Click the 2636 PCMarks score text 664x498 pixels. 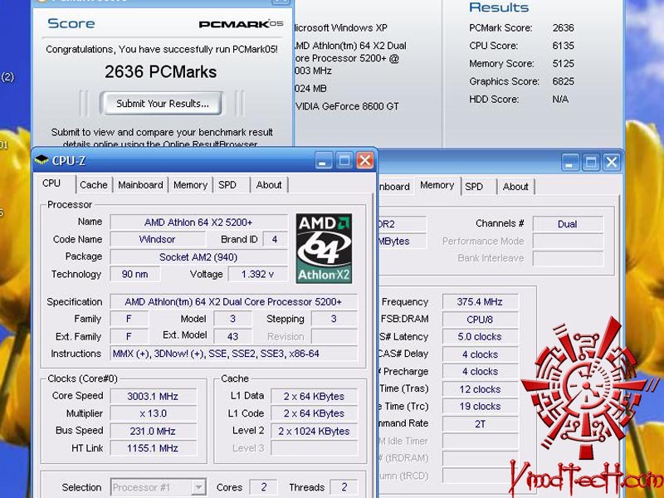[160, 72]
